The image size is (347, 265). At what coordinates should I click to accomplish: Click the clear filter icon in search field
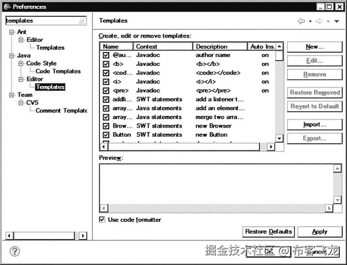click(x=82, y=21)
